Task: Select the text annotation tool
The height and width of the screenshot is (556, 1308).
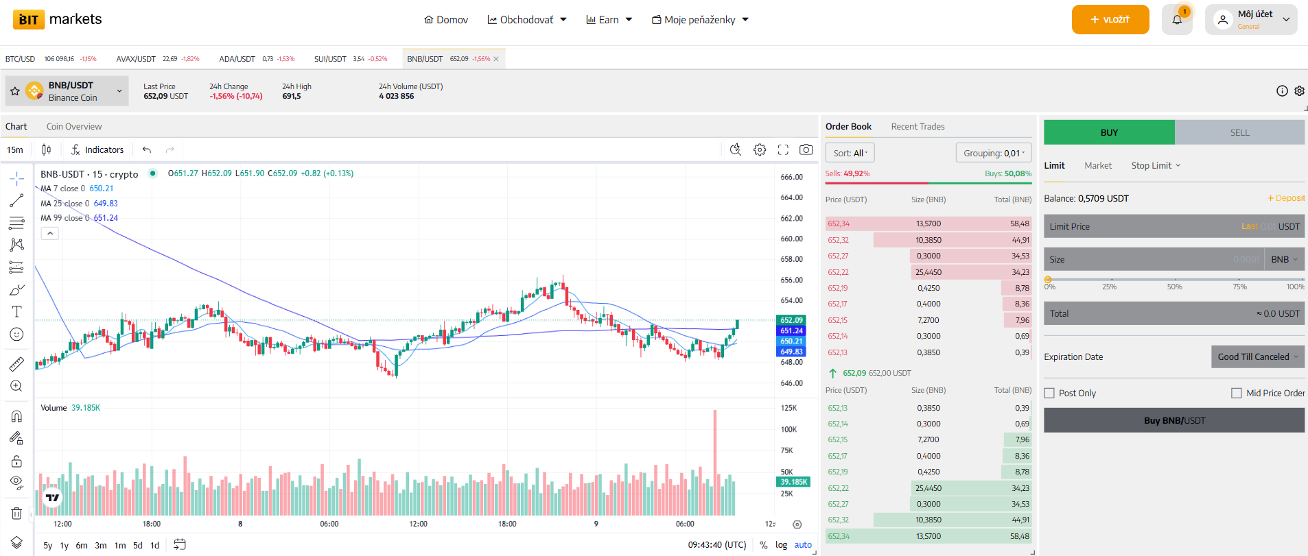Action: (16, 312)
